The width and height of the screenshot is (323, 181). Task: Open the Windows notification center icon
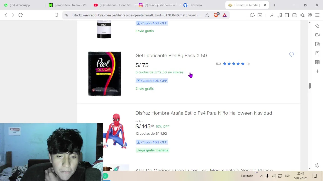pyautogui.click(x=315, y=176)
